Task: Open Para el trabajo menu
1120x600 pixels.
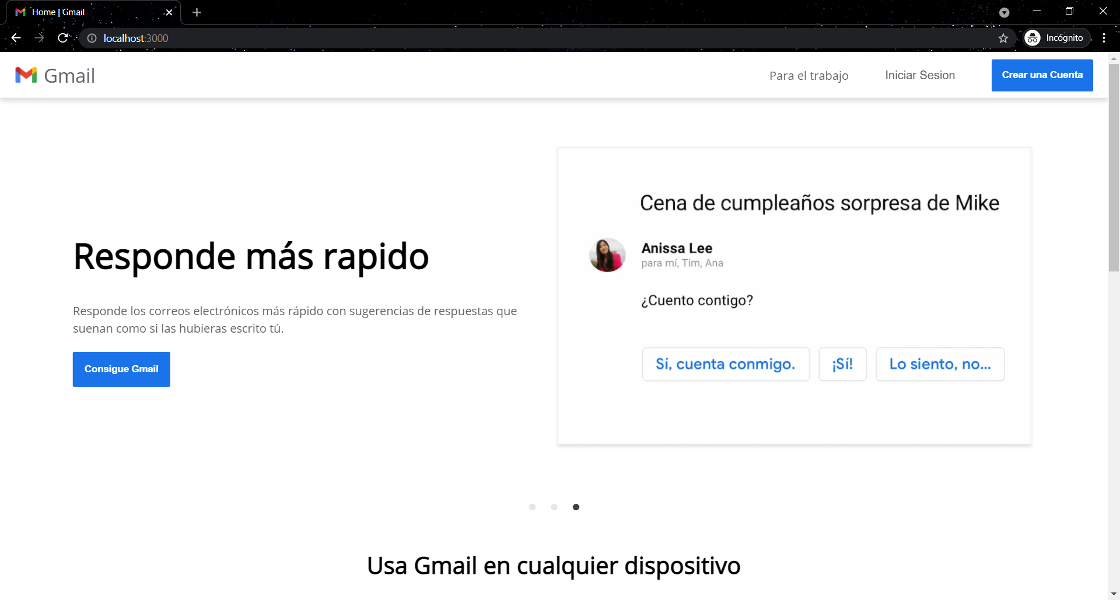Action: click(808, 75)
